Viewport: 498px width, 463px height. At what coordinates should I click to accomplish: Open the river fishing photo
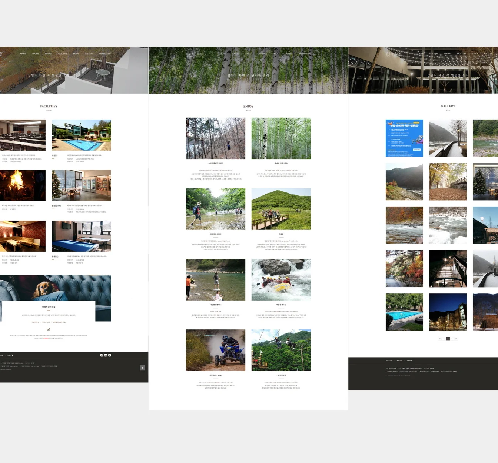[216, 280]
